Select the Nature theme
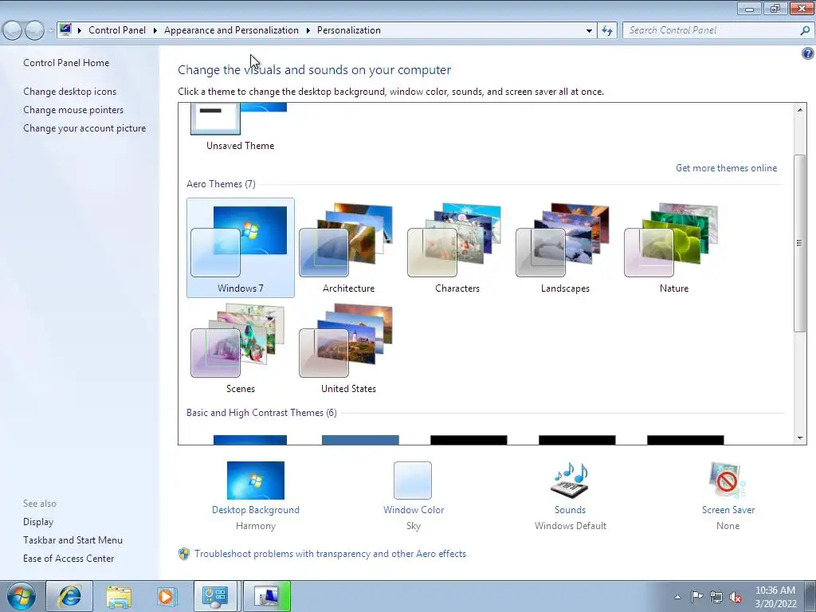The width and height of the screenshot is (816, 612). pos(674,248)
